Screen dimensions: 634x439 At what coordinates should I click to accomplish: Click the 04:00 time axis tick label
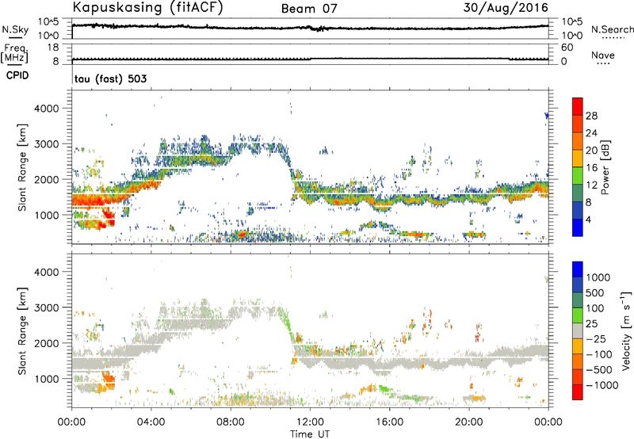coord(151,422)
